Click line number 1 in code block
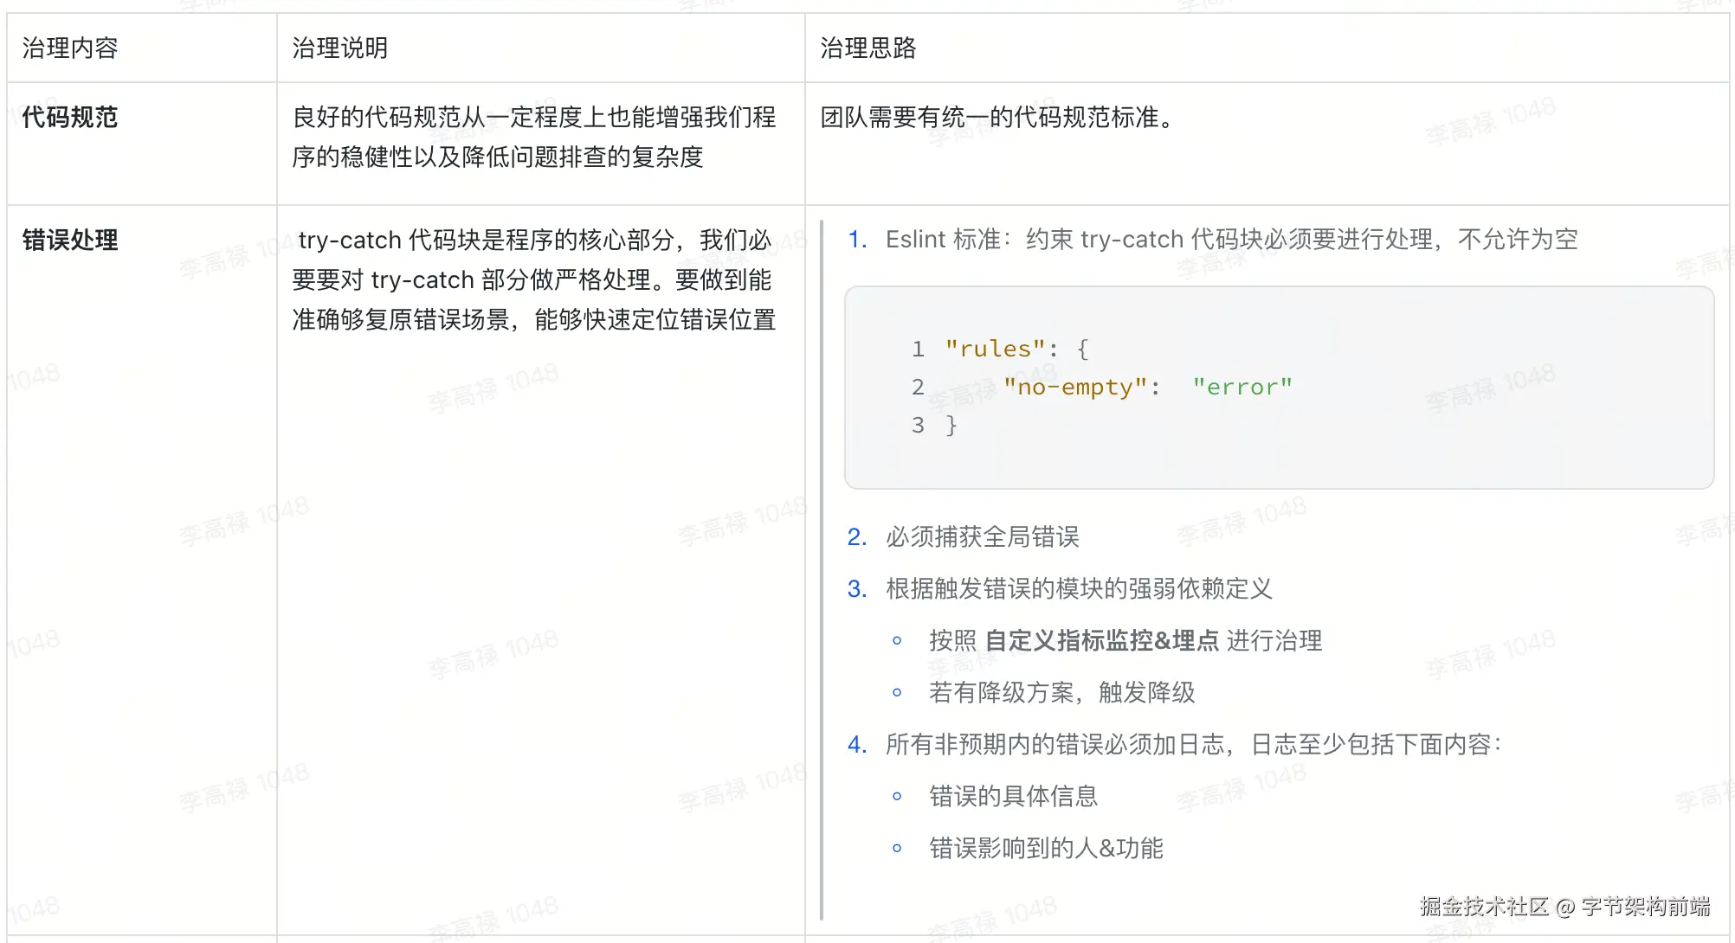The width and height of the screenshot is (1735, 943). tap(918, 349)
